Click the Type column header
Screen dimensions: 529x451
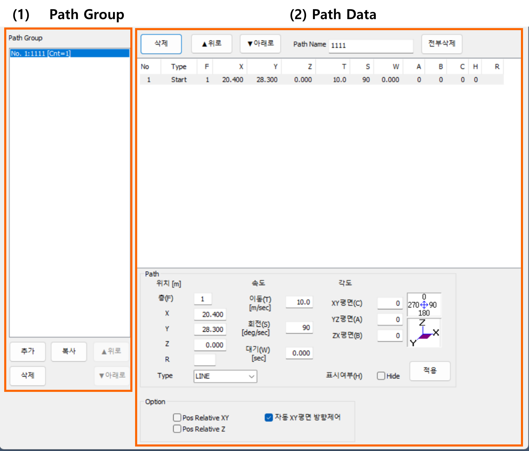click(179, 67)
